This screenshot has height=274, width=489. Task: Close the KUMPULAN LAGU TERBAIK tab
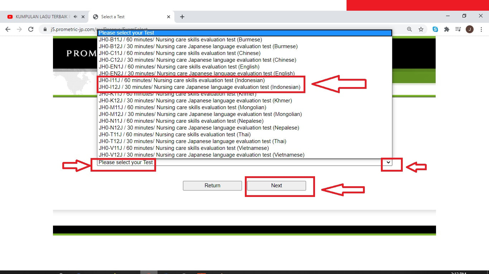tap(83, 17)
